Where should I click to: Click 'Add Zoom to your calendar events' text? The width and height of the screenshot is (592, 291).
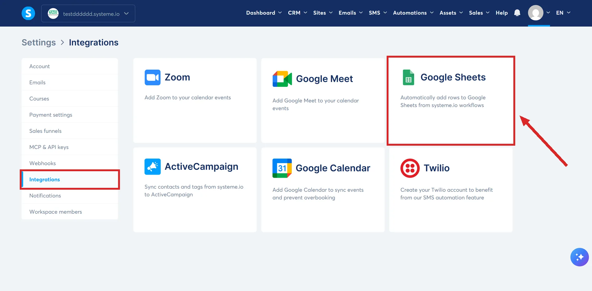(187, 98)
